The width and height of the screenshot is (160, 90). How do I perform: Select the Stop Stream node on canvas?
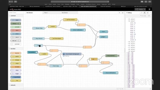click(38, 38)
